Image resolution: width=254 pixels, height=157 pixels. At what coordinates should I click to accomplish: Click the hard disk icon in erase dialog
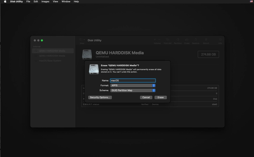94,69
